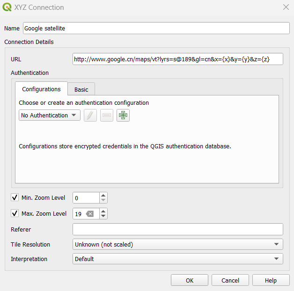294x291 pixels.
Task: Click the Cancel button
Action: coord(230,280)
